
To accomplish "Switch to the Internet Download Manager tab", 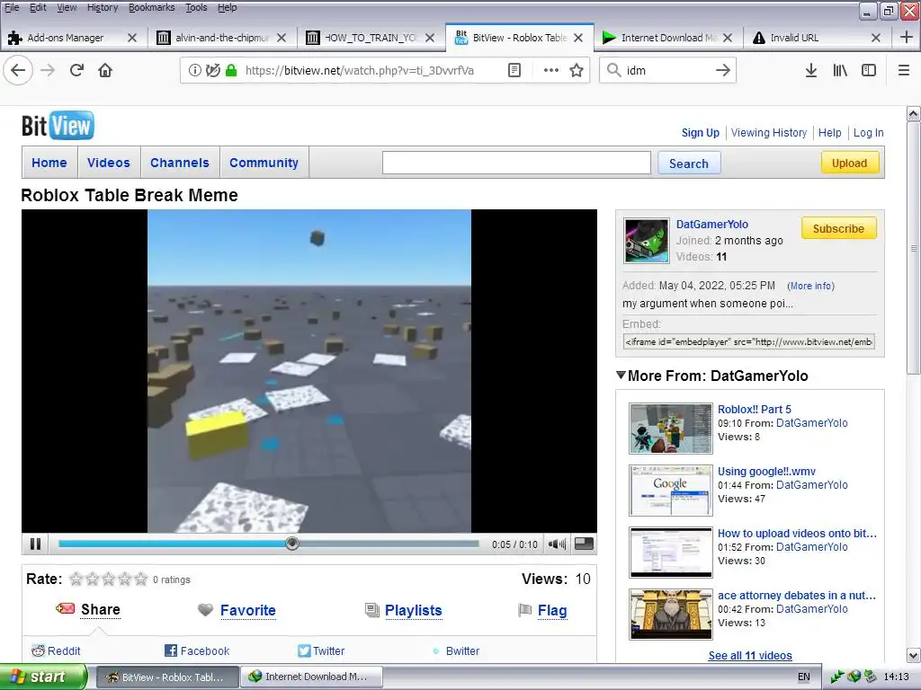I will [668, 38].
